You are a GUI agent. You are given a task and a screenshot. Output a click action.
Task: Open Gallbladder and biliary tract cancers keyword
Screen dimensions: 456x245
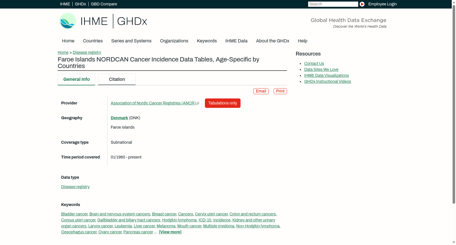(x=129, y=220)
